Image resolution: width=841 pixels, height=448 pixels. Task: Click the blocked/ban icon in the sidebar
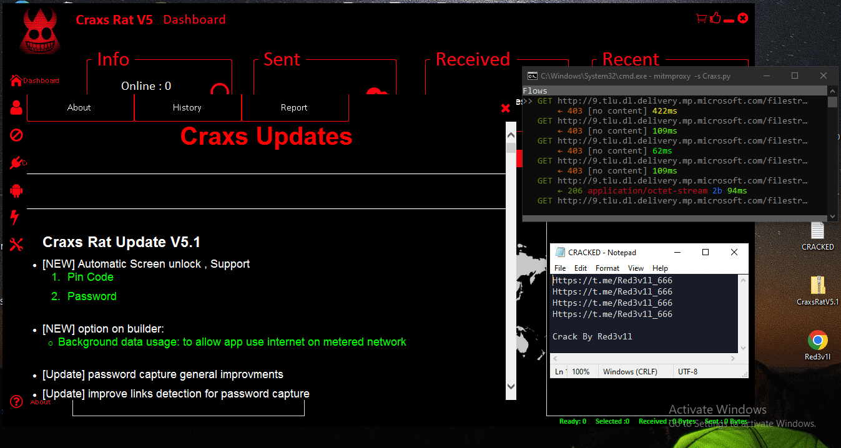(16, 135)
